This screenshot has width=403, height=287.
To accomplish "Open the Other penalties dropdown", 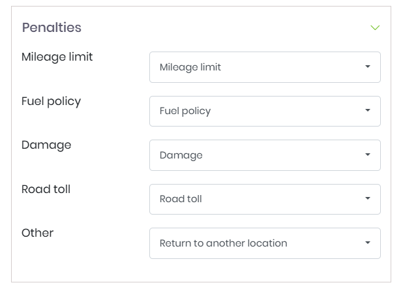I will pyautogui.click(x=264, y=243).
